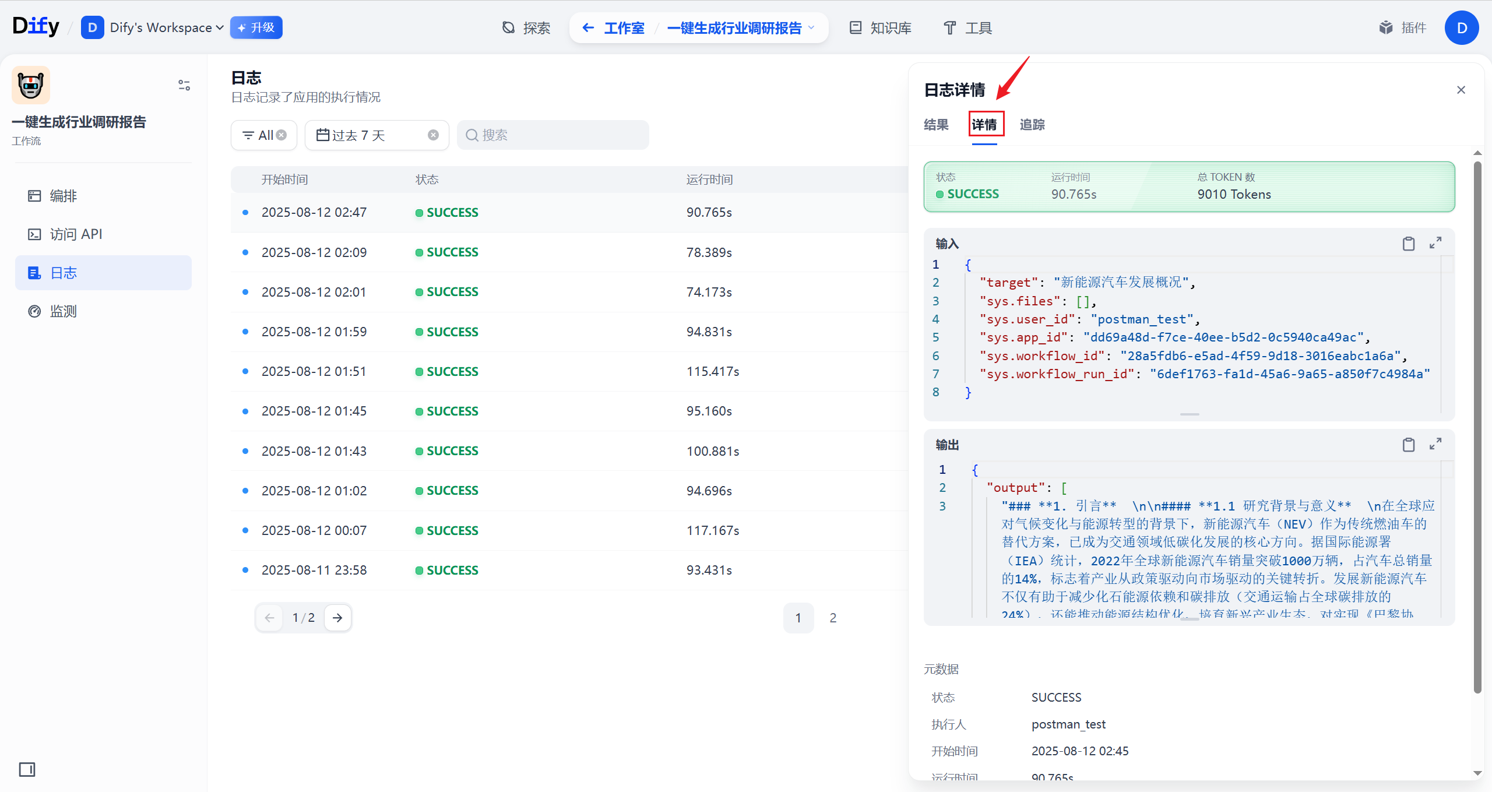Click the 开始时间 column header

pos(284,179)
